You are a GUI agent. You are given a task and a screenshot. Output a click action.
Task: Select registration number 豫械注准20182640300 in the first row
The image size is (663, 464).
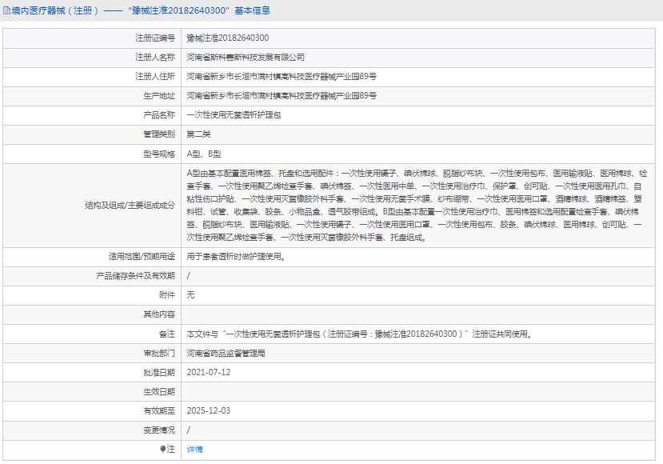(227, 38)
